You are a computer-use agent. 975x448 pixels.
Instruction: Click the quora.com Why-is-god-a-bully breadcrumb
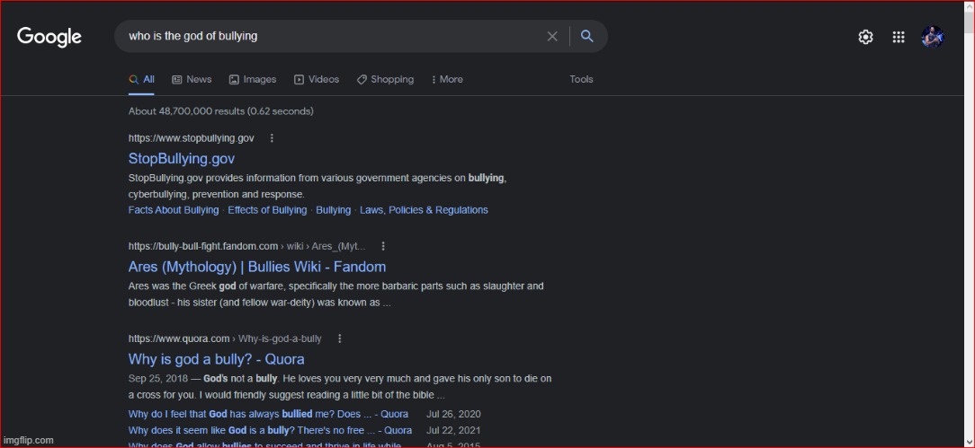click(225, 338)
